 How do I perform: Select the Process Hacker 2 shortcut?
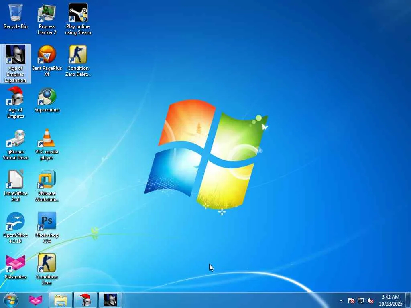(x=47, y=19)
